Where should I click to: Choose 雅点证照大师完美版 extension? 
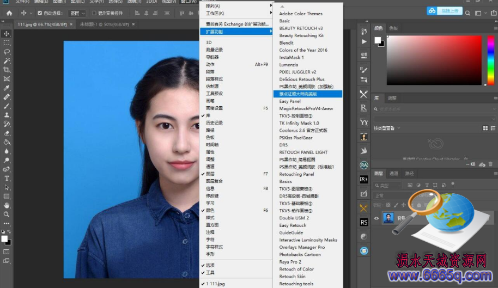(308, 94)
